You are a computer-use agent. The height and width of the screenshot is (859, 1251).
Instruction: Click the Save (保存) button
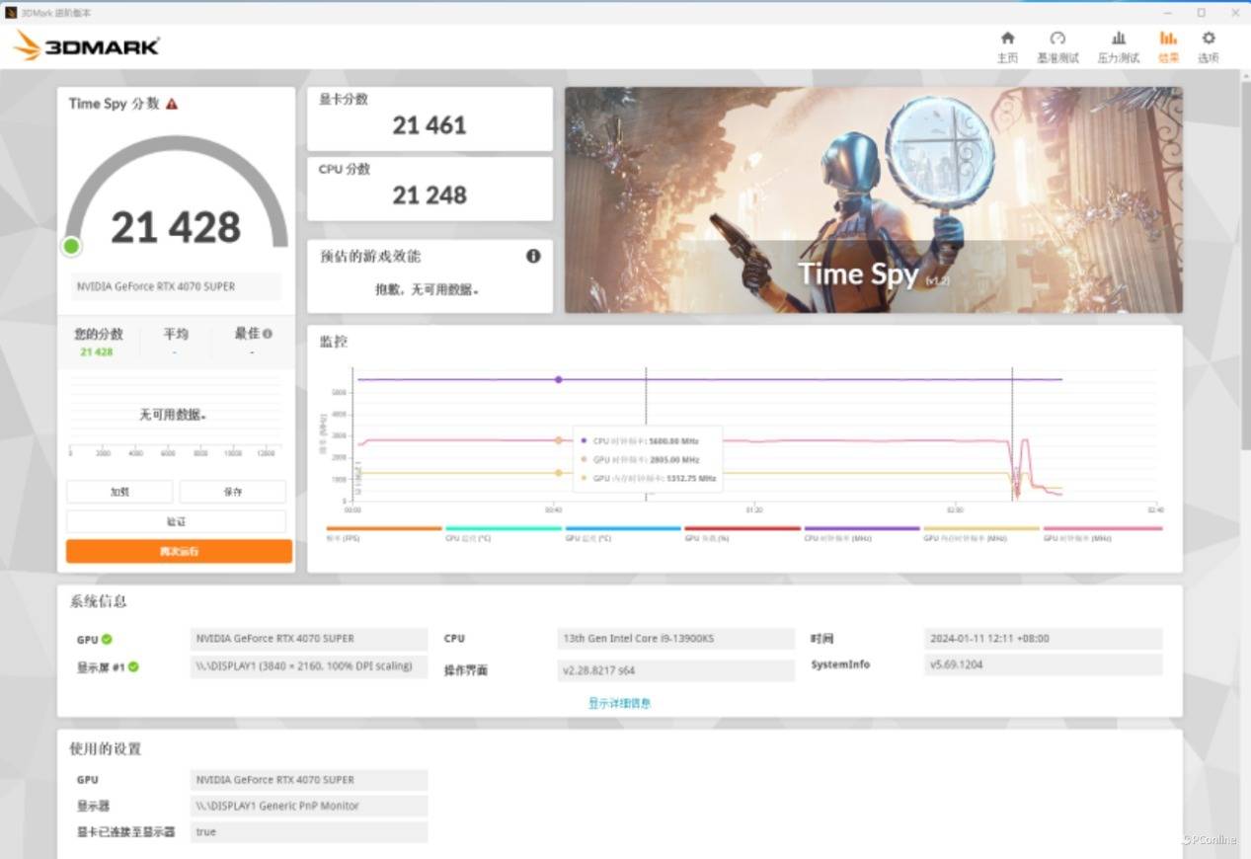click(x=233, y=492)
